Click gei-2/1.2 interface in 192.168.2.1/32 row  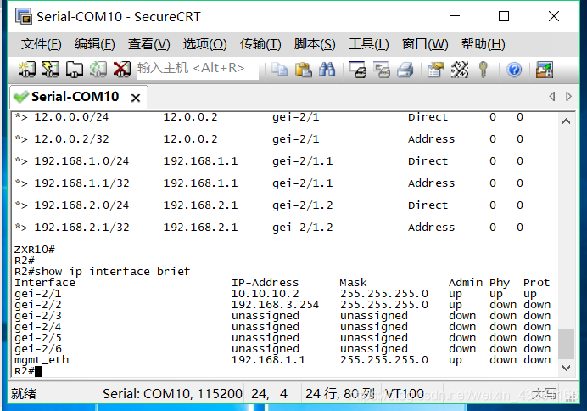click(x=303, y=228)
